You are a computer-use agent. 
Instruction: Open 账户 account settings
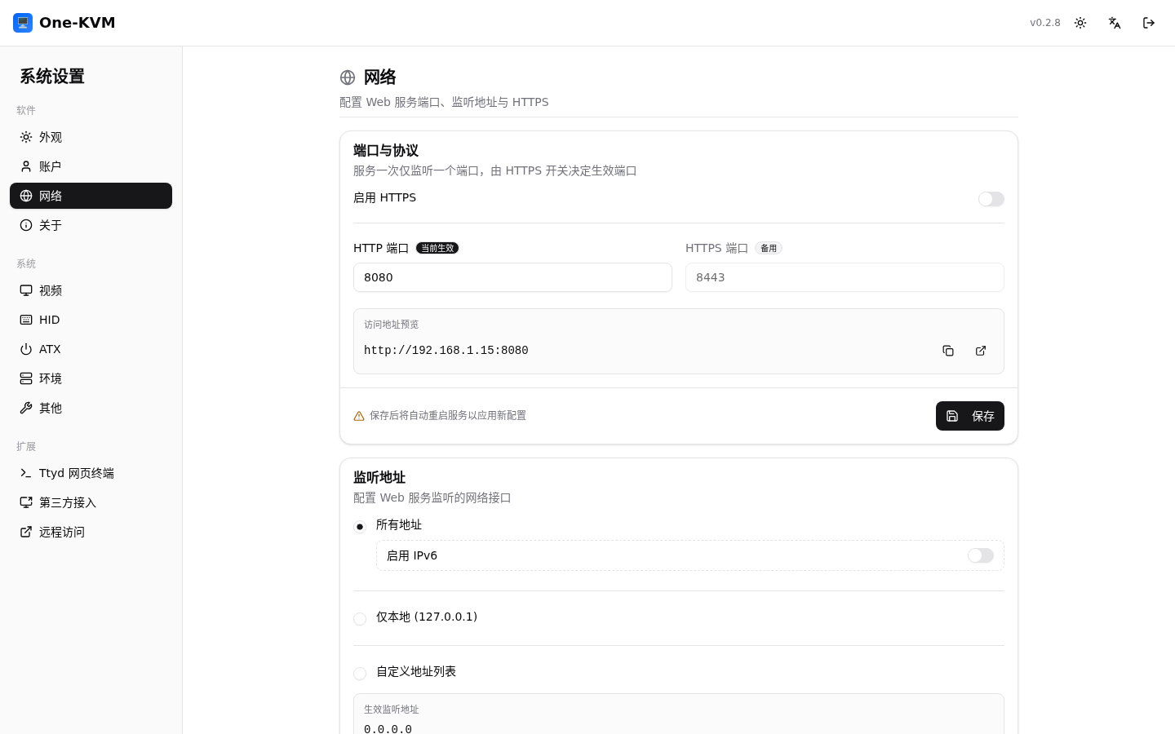point(91,166)
